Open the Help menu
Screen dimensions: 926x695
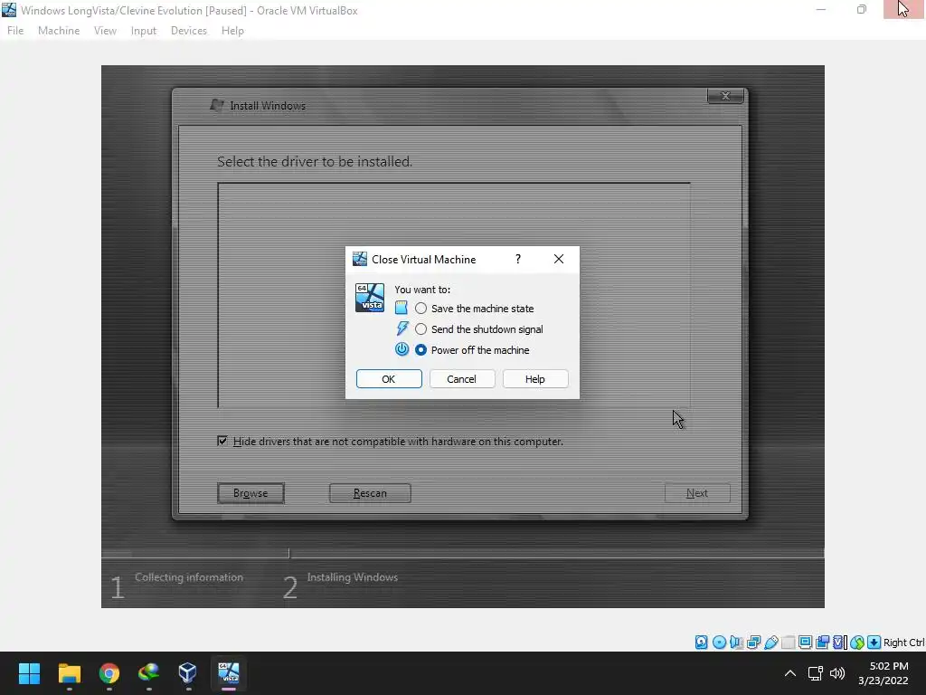(x=232, y=31)
